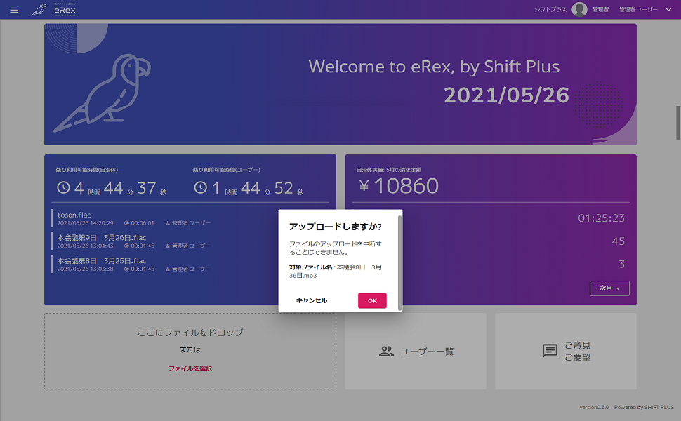
Task: Confirm upload with the OK button
Action: pos(372,300)
